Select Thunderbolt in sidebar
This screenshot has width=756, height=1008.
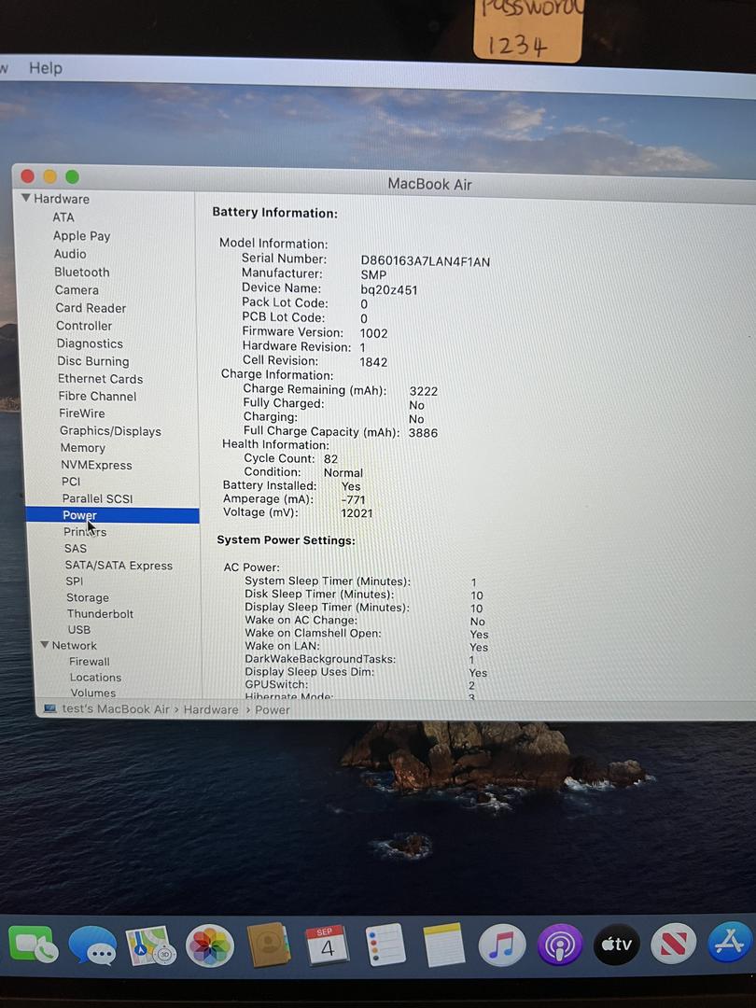(100, 613)
